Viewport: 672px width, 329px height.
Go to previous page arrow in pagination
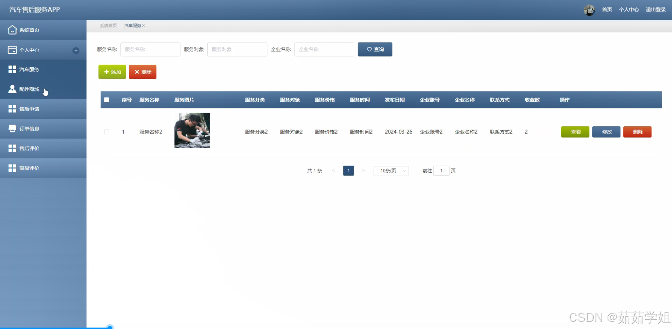(333, 171)
